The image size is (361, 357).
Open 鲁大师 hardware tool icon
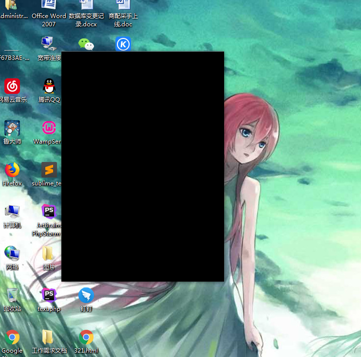coord(12,128)
